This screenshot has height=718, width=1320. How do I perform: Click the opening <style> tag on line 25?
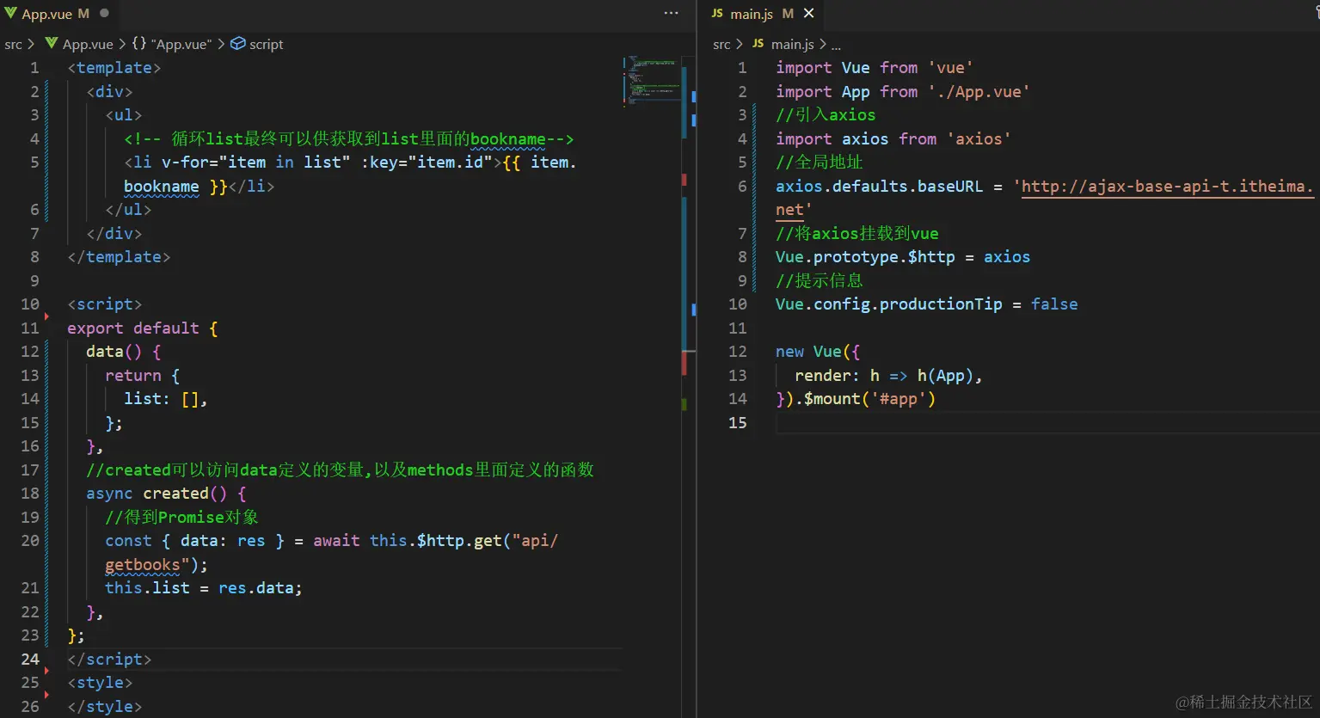coord(100,683)
